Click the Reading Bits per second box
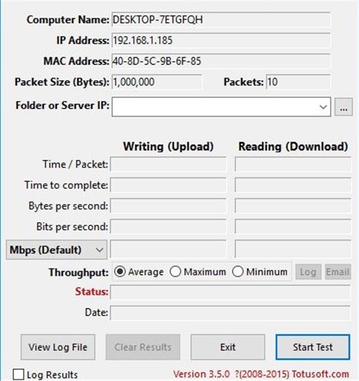Image resolution: width=359 pixels, height=381 pixels. click(293, 227)
